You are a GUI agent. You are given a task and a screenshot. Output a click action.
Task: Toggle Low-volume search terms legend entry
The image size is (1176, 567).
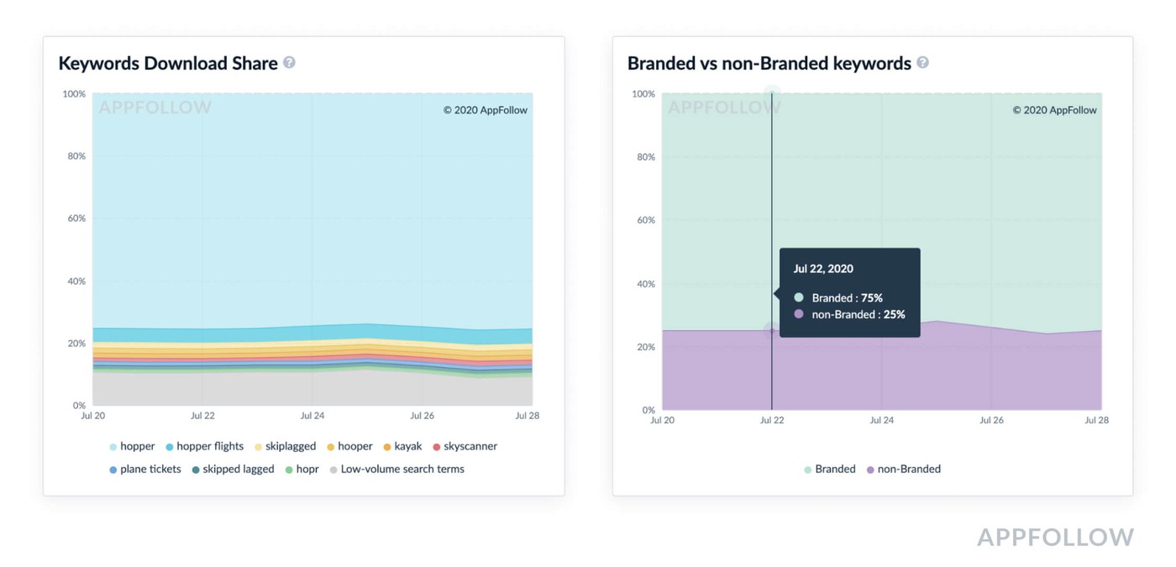[x=396, y=470]
